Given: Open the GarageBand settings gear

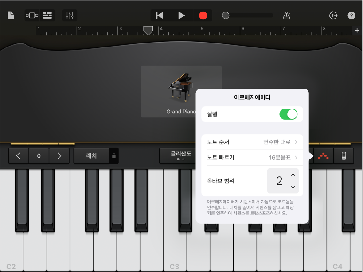Looking at the screenshot, I should (333, 15).
